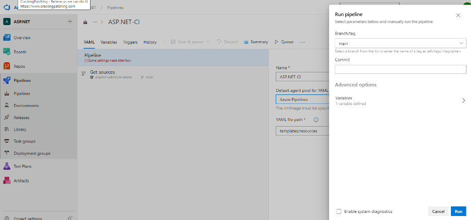
Task: Open the Boards sidebar icon
Action: pyautogui.click(x=7, y=52)
